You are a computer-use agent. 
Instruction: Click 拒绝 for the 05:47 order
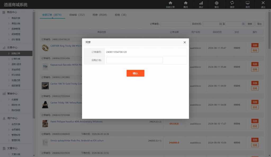coord(255,50)
